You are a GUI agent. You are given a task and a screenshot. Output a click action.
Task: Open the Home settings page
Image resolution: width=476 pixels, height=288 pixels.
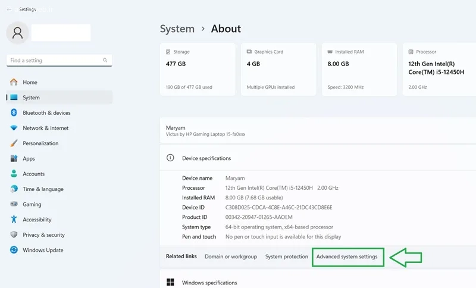[59, 82]
